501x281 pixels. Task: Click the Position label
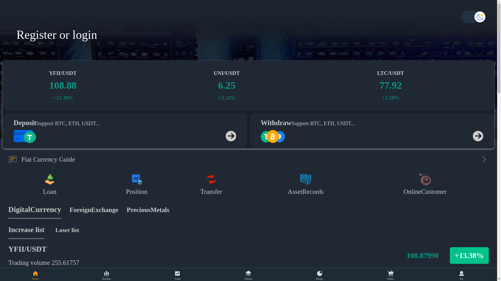(137, 192)
